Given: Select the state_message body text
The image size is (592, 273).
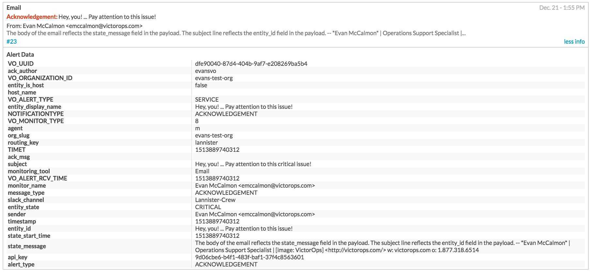Looking at the screenshot, I should click(382, 246).
